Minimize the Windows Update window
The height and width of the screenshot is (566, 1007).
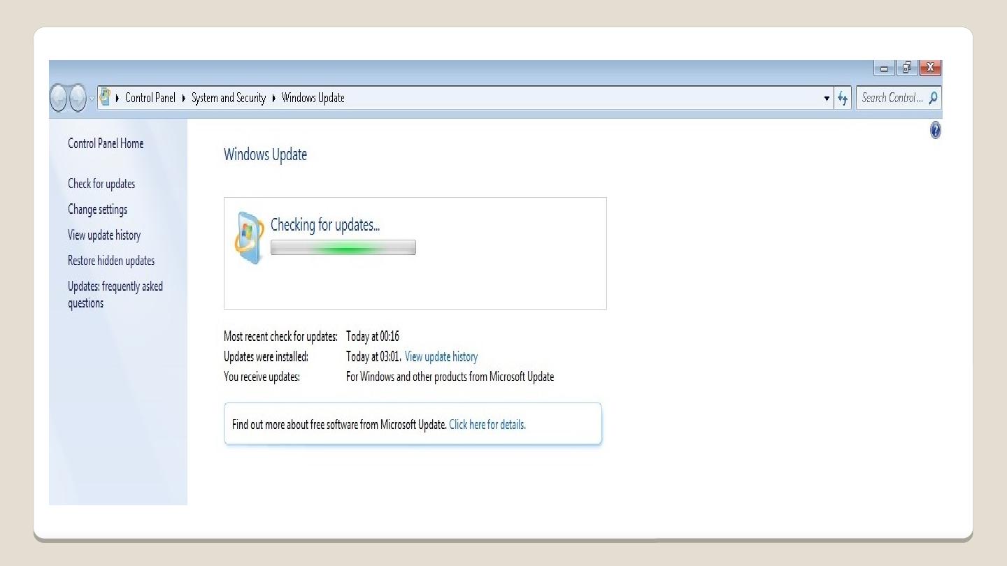coord(884,68)
